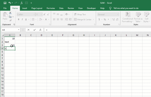Click the Bottom Align icon

[62, 15]
